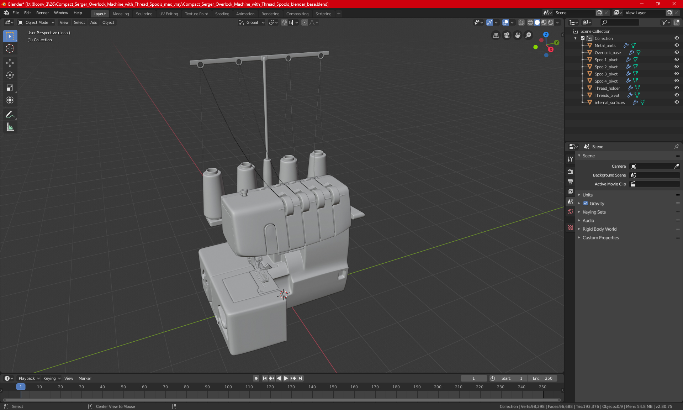This screenshot has width=683, height=410.
Task: Expand the Audio panel
Action: pyautogui.click(x=588, y=221)
